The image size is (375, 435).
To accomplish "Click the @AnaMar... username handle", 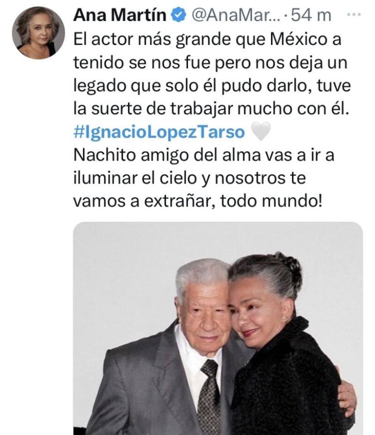I will [236, 15].
